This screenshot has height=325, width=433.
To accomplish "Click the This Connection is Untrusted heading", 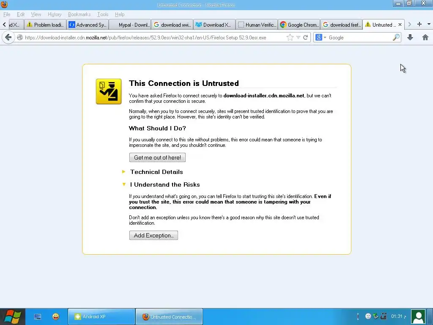I will [184, 83].
